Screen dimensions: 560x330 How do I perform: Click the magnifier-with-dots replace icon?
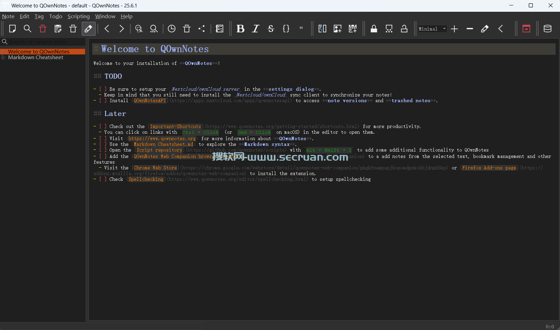click(x=154, y=29)
